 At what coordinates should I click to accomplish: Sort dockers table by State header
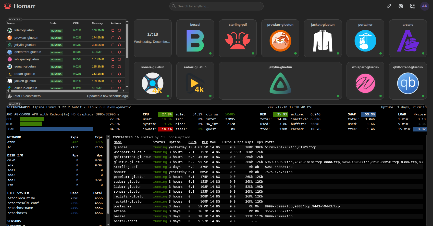tap(53, 23)
